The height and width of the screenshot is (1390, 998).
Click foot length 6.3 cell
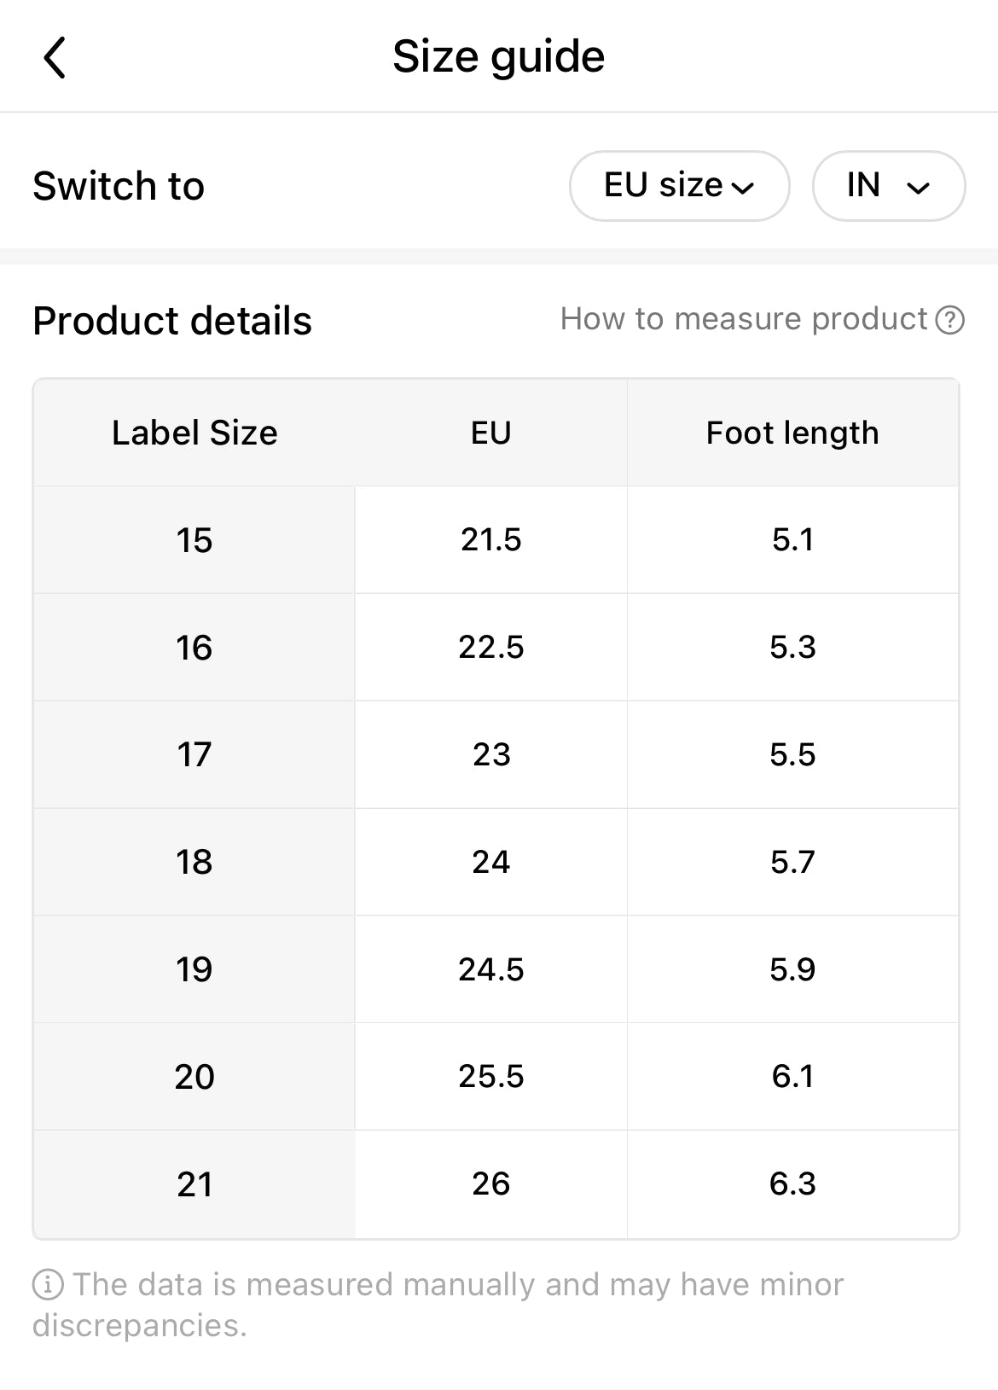coord(792,1184)
